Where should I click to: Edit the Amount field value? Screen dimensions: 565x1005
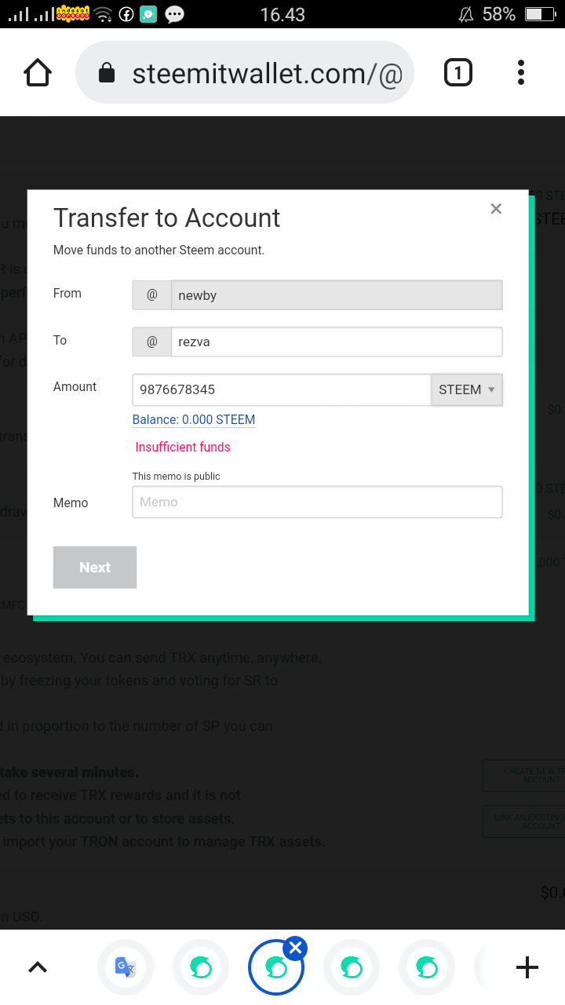coord(282,389)
